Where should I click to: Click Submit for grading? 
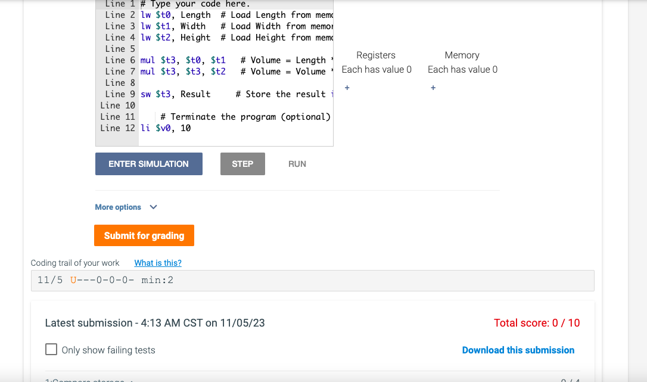144,235
